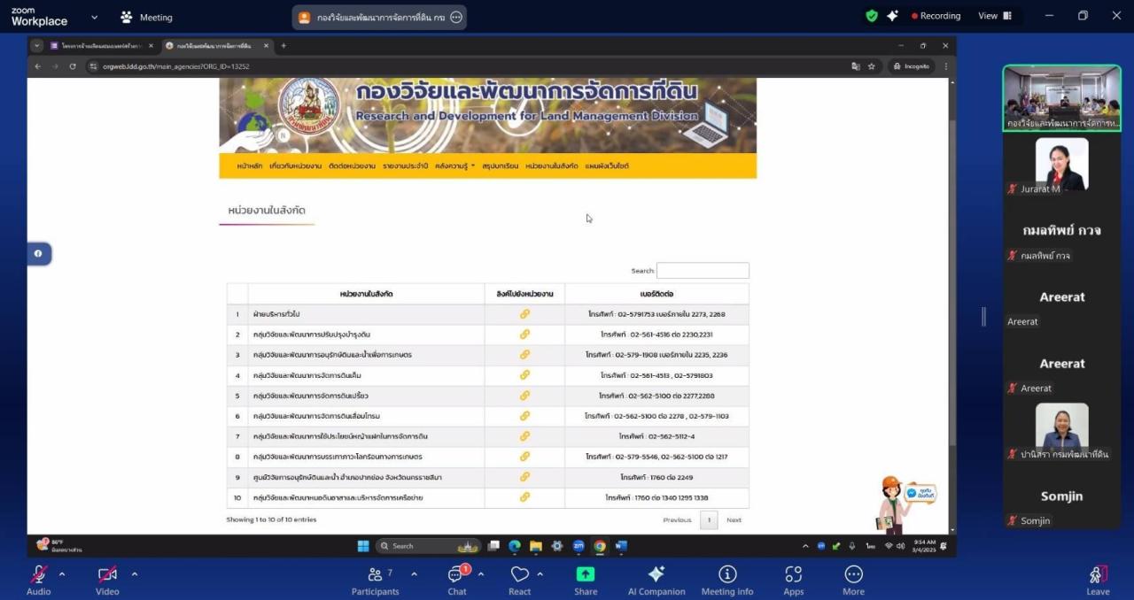This screenshot has height=600, width=1134.
Task: Open the View layout menu
Action: click(994, 16)
